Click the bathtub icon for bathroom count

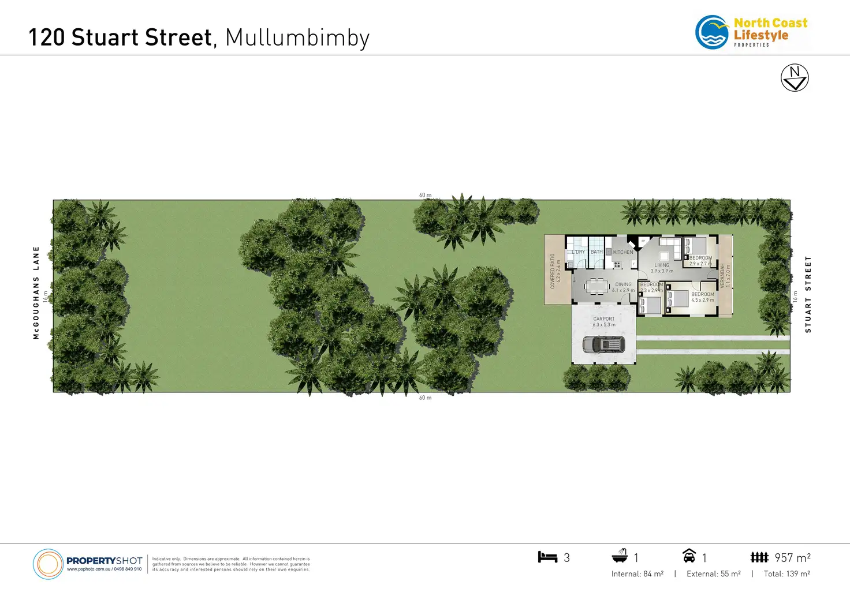(620, 556)
